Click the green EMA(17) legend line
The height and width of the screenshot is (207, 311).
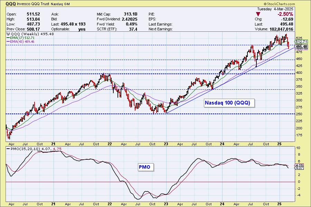(x=8, y=38)
